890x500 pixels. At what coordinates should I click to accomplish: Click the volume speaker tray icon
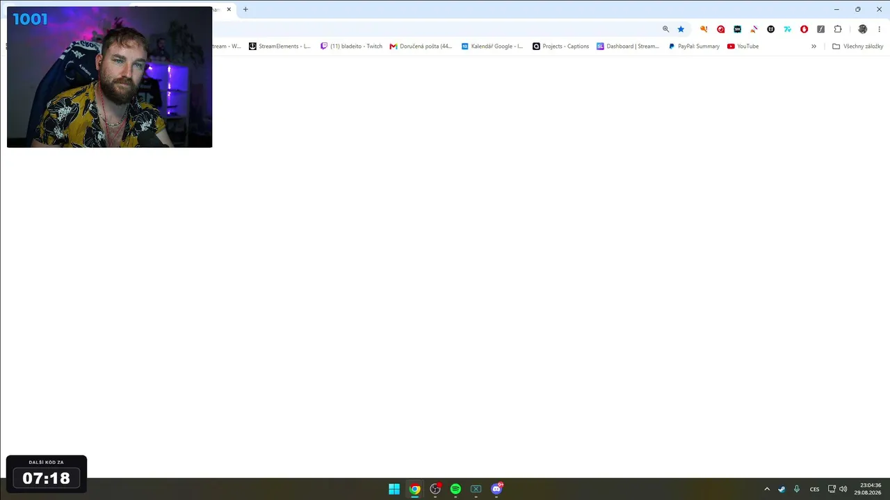coord(843,489)
